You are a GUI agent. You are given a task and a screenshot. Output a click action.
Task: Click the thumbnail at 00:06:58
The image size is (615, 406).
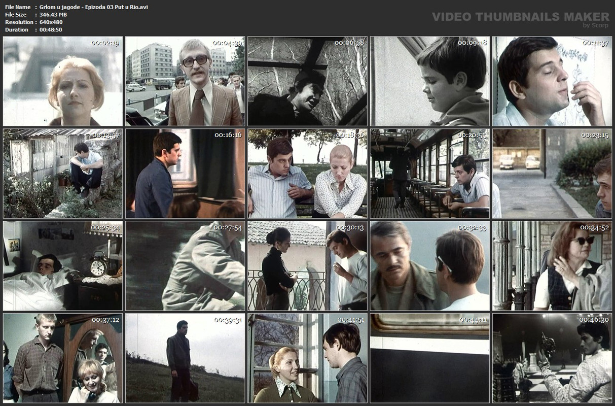(308, 81)
